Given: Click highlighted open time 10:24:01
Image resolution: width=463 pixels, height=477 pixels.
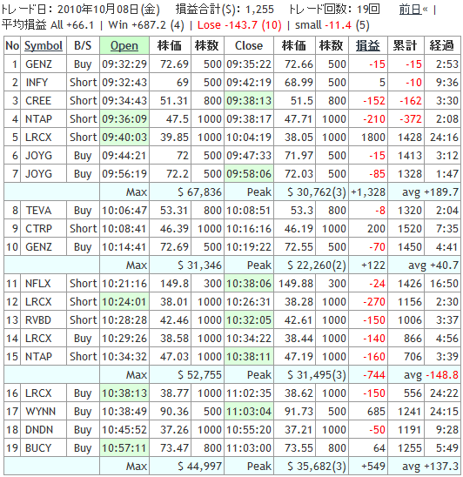Looking at the screenshot, I should point(124,301).
